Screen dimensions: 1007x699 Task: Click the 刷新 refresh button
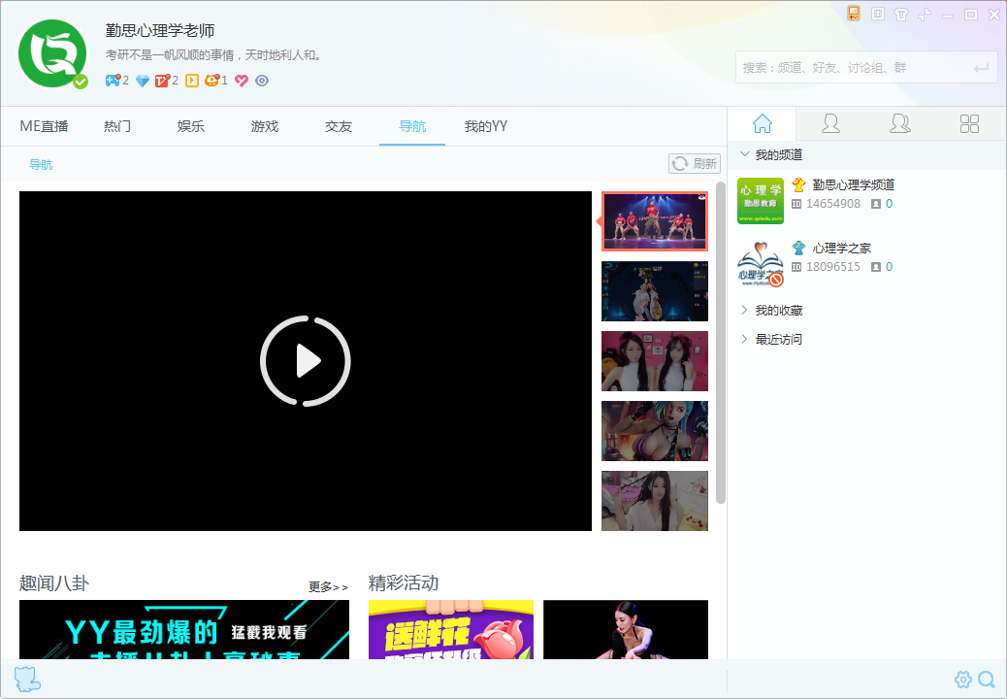[x=695, y=164]
